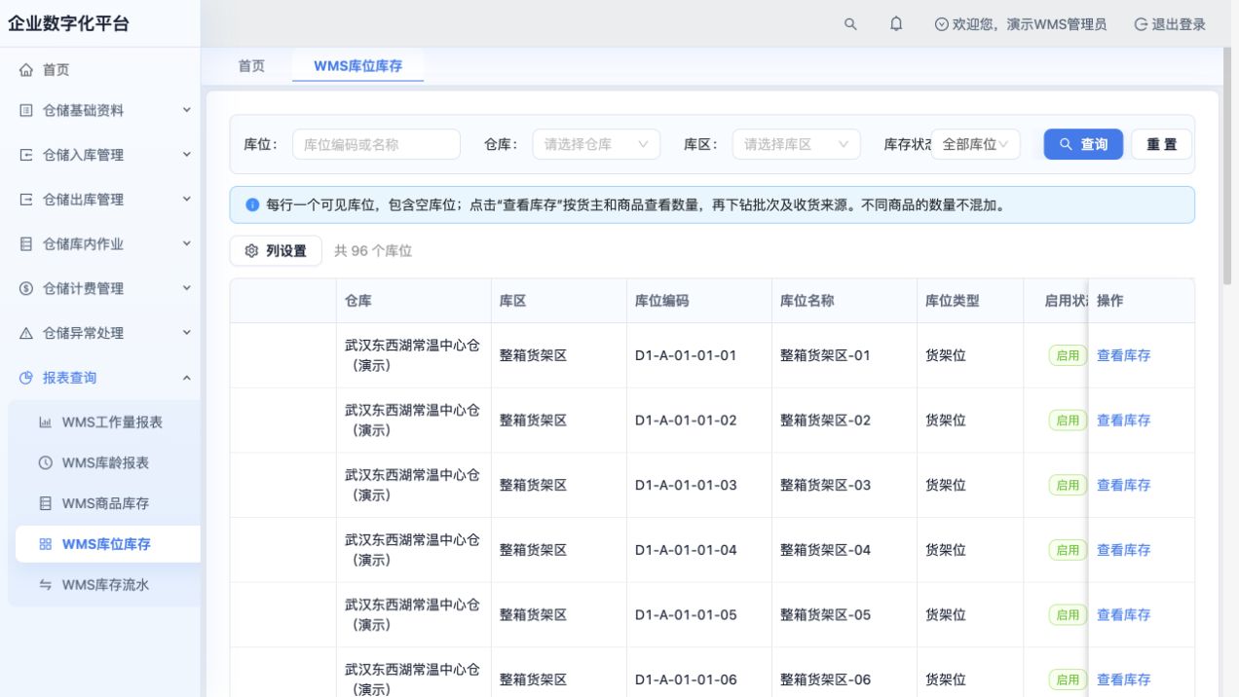The width and height of the screenshot is (1239, 697).
Task: Click the 仓储出库管理 outbound icon
Action: click(x=26, y=200)
